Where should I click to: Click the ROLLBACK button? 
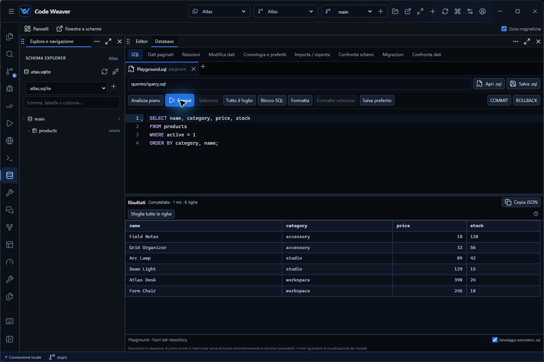pyautogui.click(x=527, y=101)
